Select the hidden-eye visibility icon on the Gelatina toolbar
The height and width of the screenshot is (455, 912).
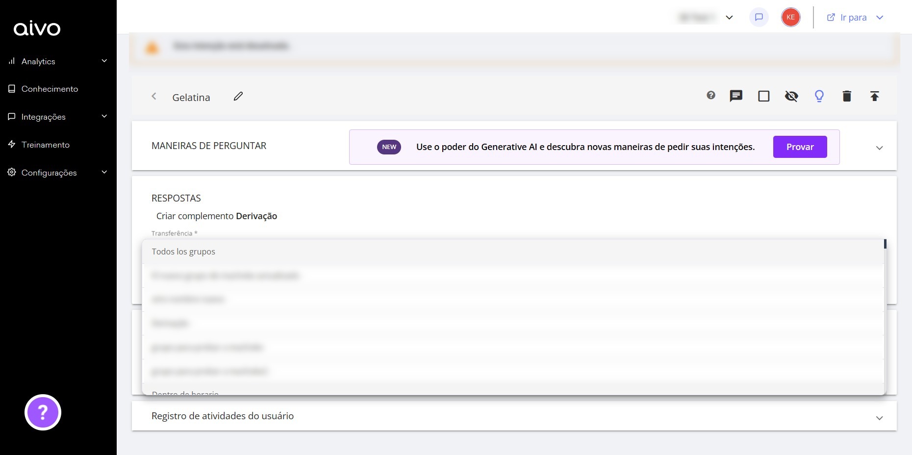point(791,96)
